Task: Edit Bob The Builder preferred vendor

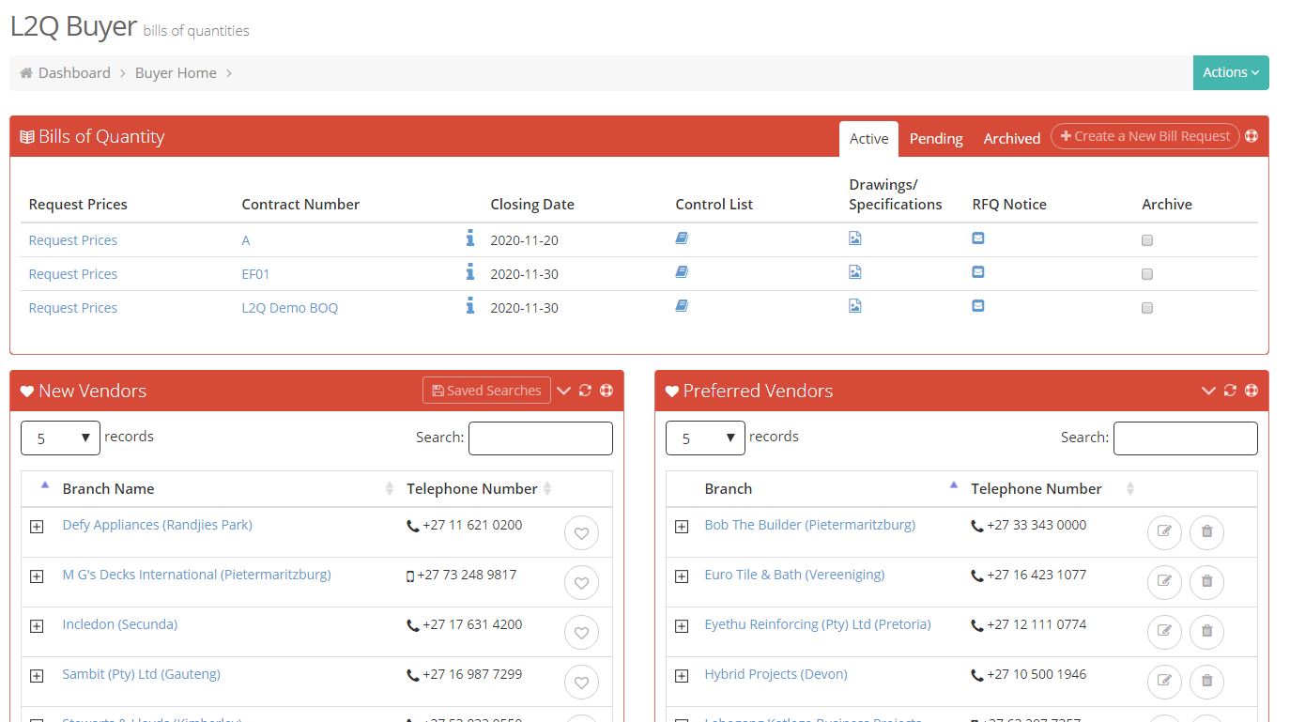Action: [x=1165, y=532]
